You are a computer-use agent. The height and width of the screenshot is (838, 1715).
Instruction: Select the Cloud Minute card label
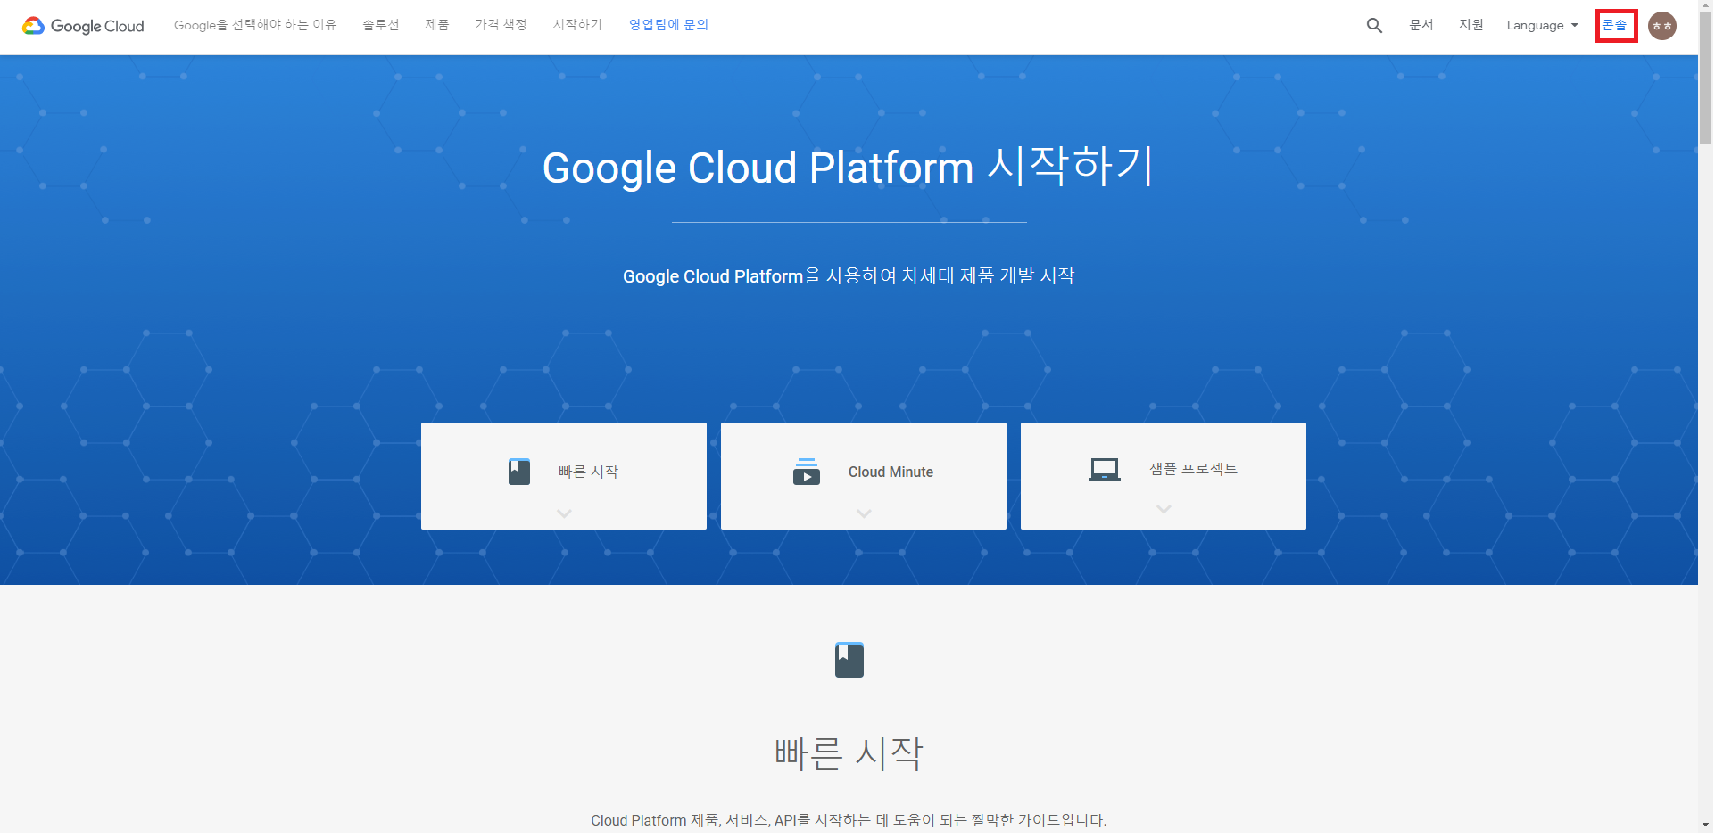click(x=891, y=472)
